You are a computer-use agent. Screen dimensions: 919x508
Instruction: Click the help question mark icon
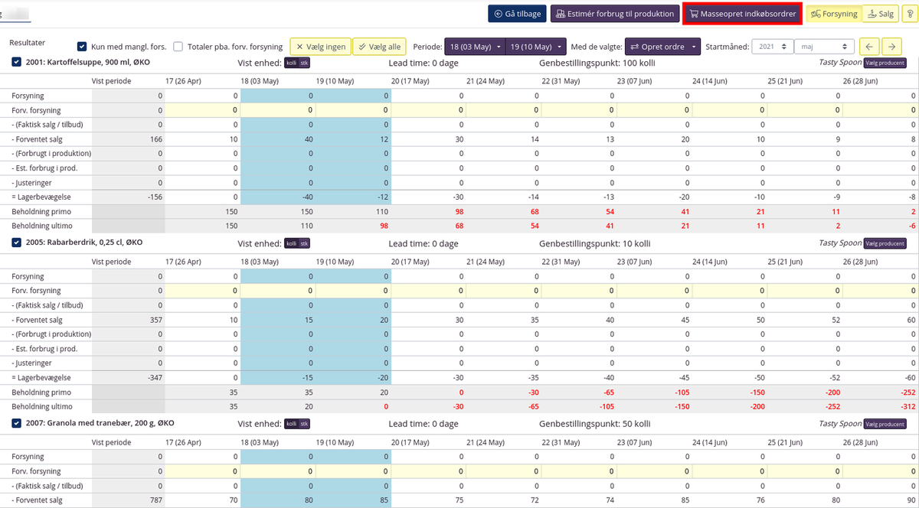tap(909, 14)
